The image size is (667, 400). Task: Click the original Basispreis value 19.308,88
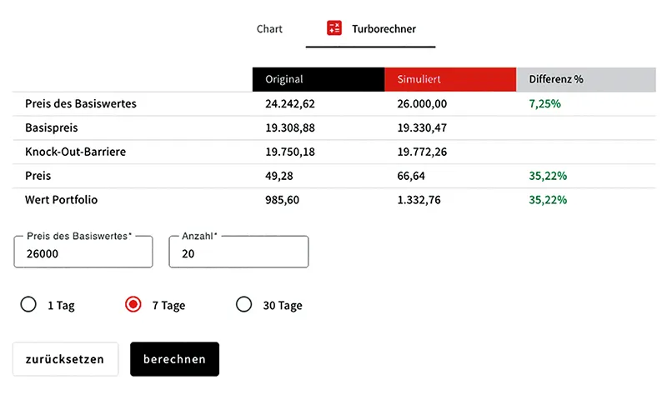click(x=290, y=128)
